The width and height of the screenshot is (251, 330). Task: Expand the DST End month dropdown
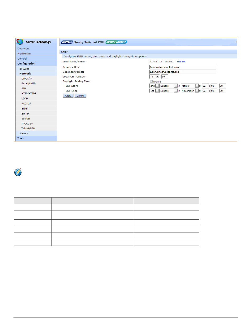click(x=197, y=91)
